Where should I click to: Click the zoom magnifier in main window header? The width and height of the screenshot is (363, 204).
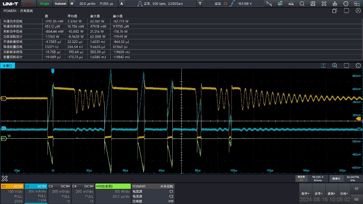[334, 65]
